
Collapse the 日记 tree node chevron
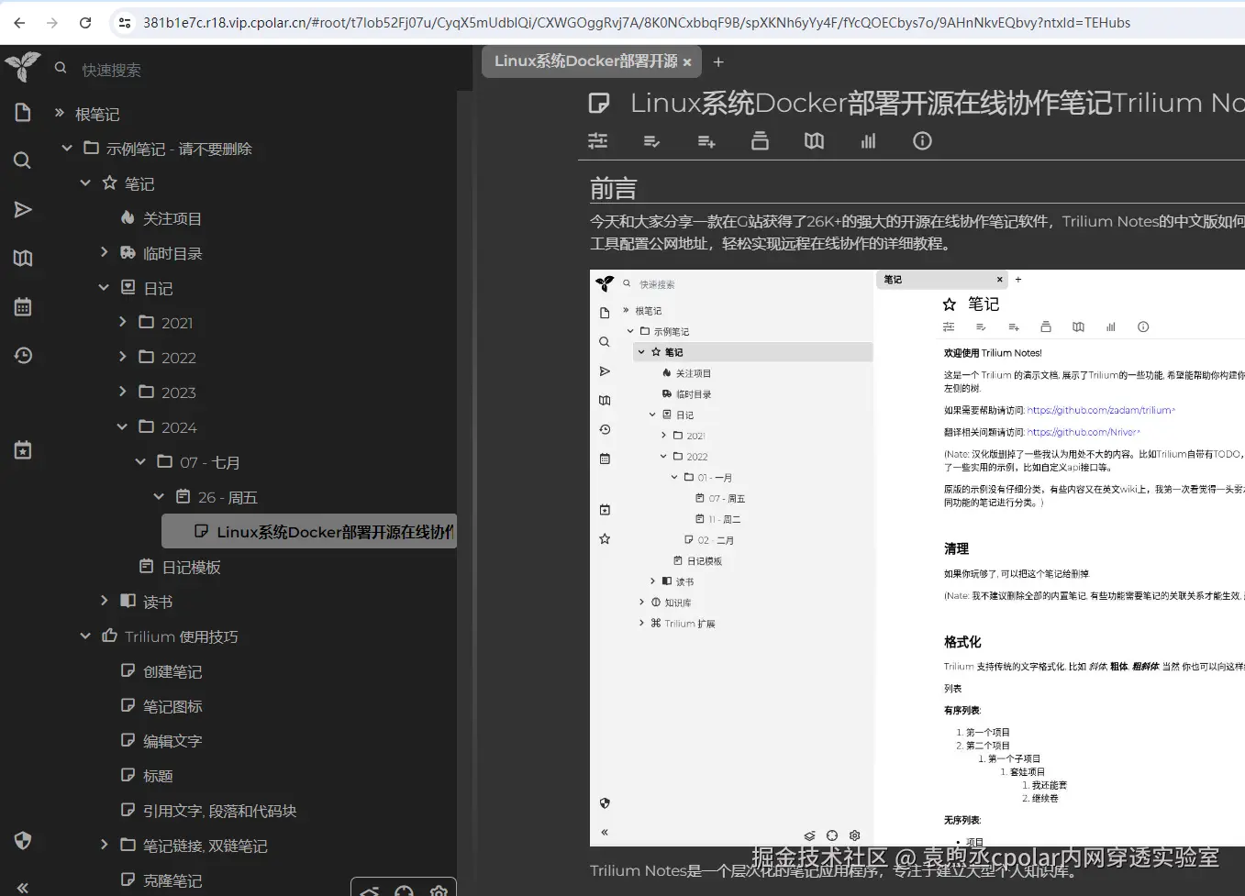point(104,287)
